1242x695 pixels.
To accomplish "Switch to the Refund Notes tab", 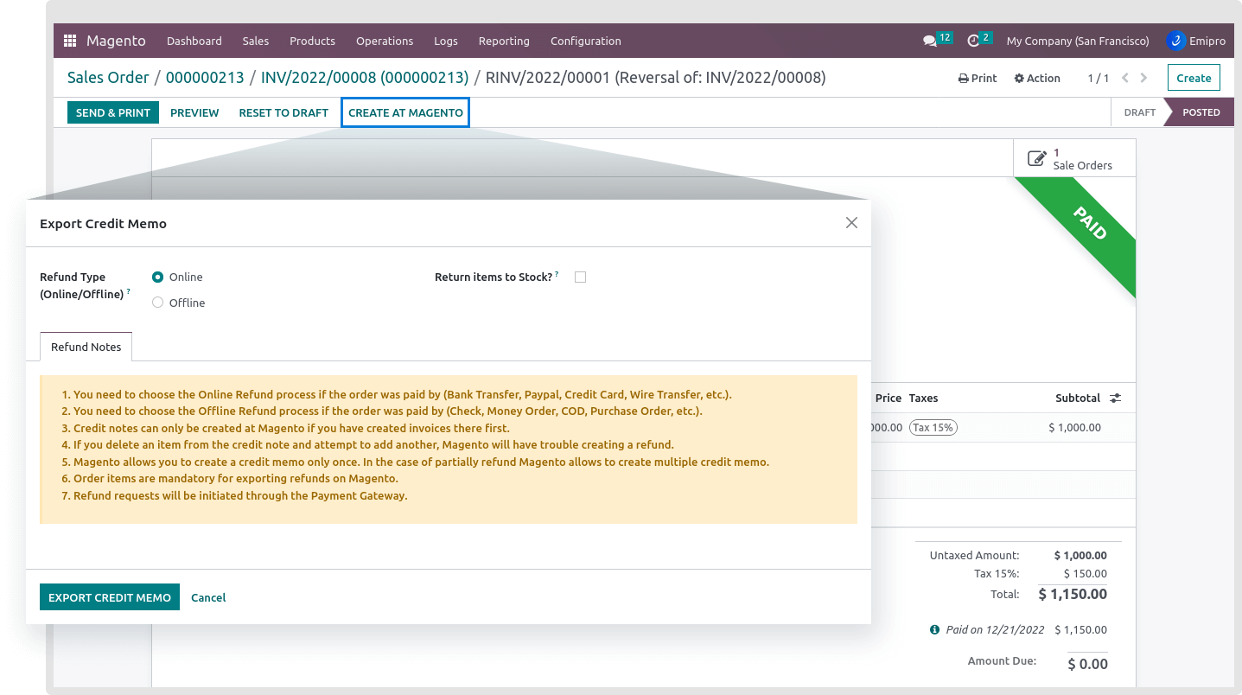I will (86, 347).
